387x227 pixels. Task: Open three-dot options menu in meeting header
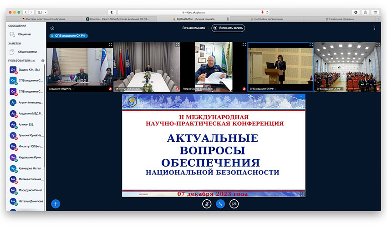[x=375, y=28]
